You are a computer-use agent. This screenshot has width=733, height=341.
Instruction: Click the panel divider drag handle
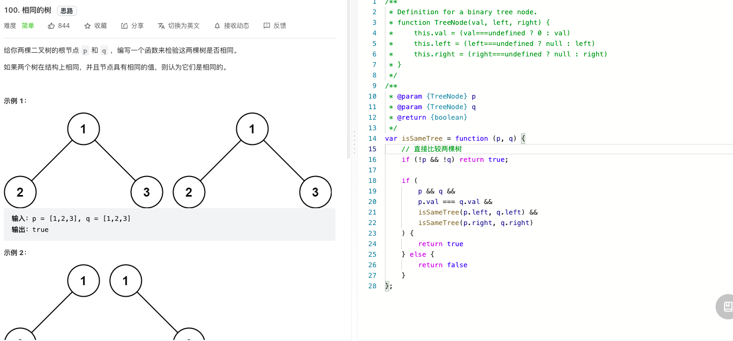click(x=354, y=141)
